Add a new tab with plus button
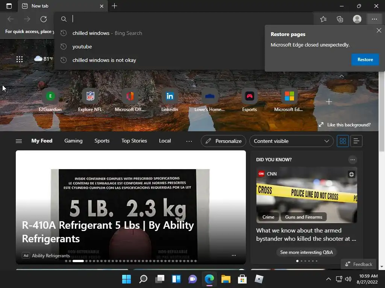The image size is (385, 288). pos(114,6)
